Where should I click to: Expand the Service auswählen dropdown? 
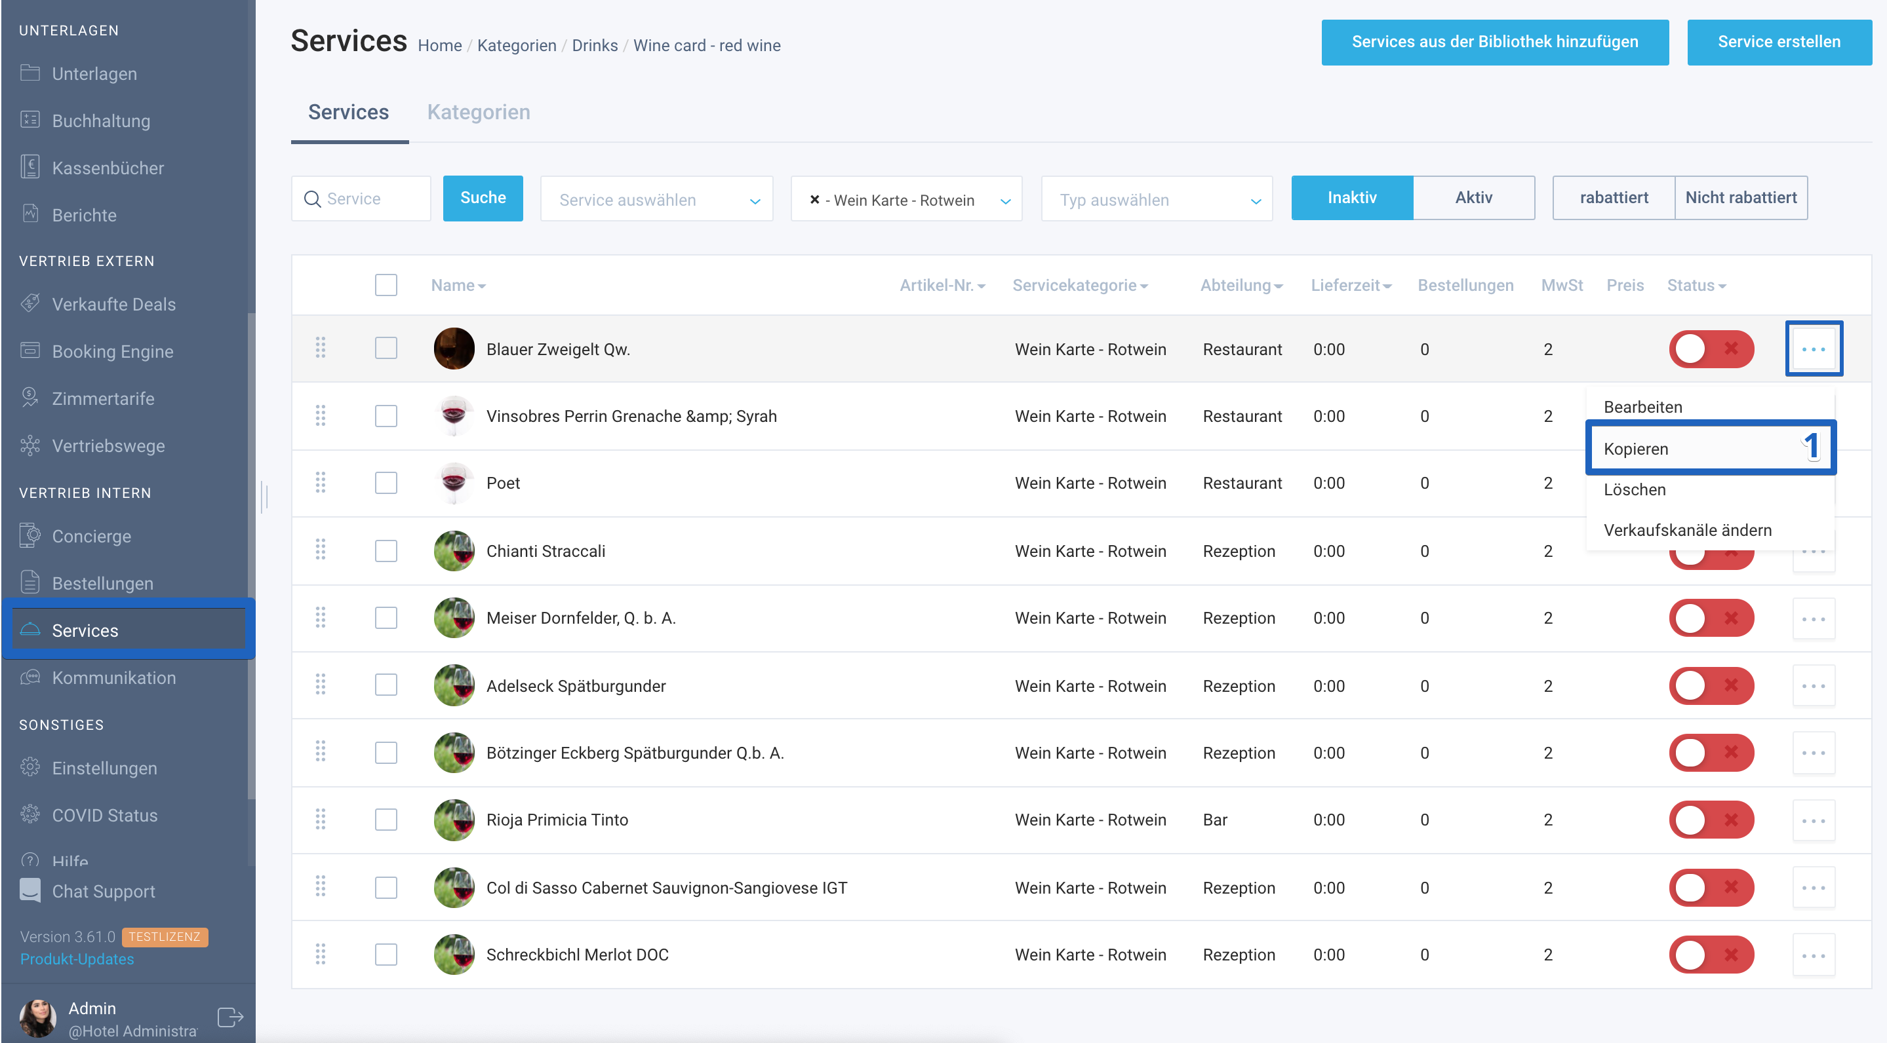[x=656, y=199]
